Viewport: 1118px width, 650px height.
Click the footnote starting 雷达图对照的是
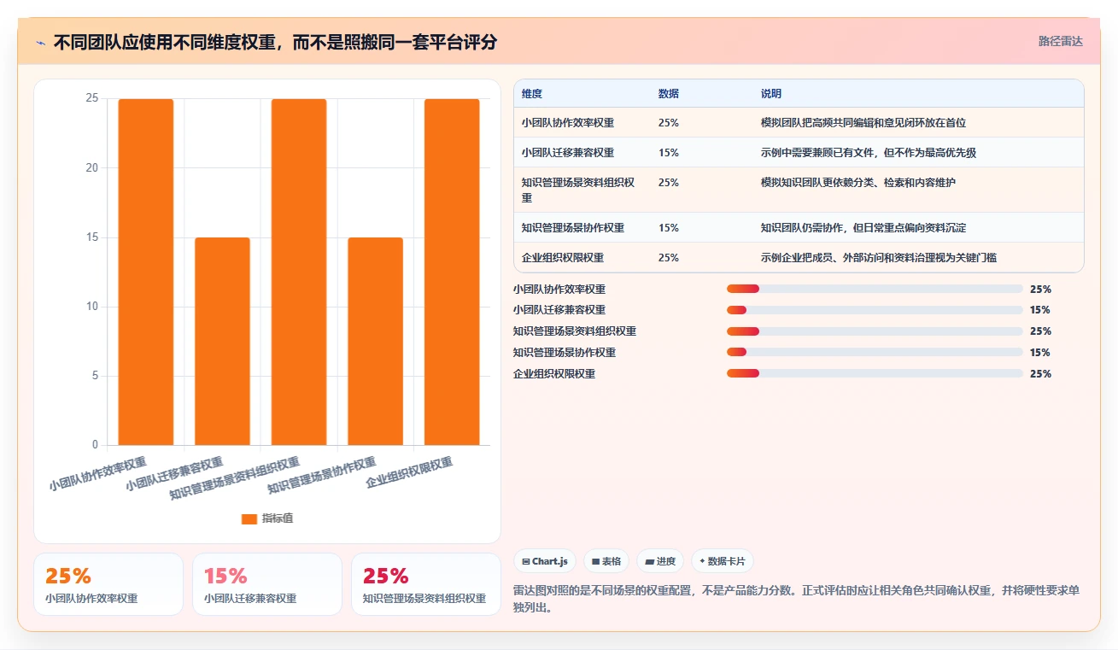797,599
